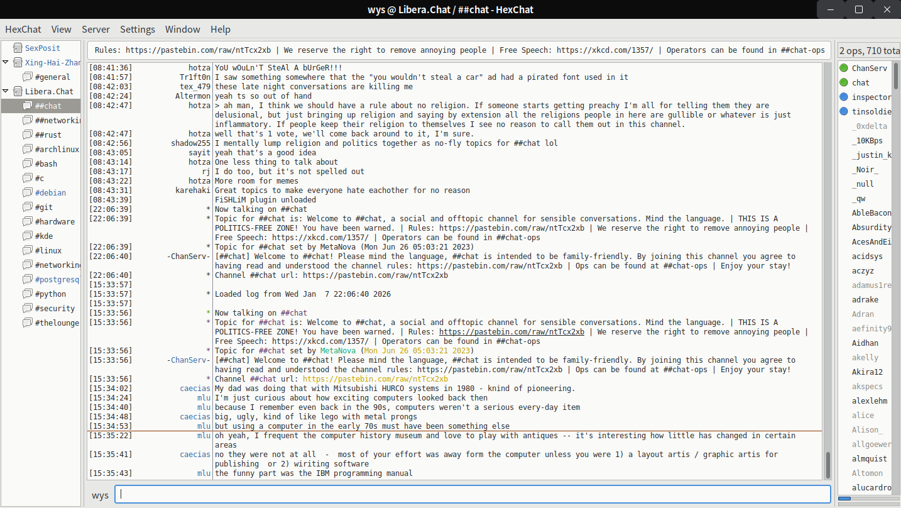
Task: Collapse the Xing-Hai-Zhan server tree
Action: click(6, 62)
